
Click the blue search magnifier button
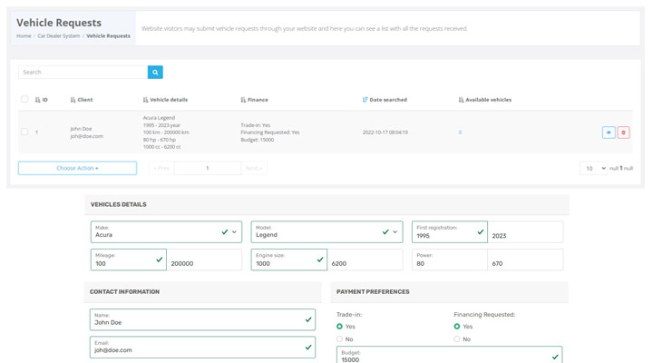155,72
